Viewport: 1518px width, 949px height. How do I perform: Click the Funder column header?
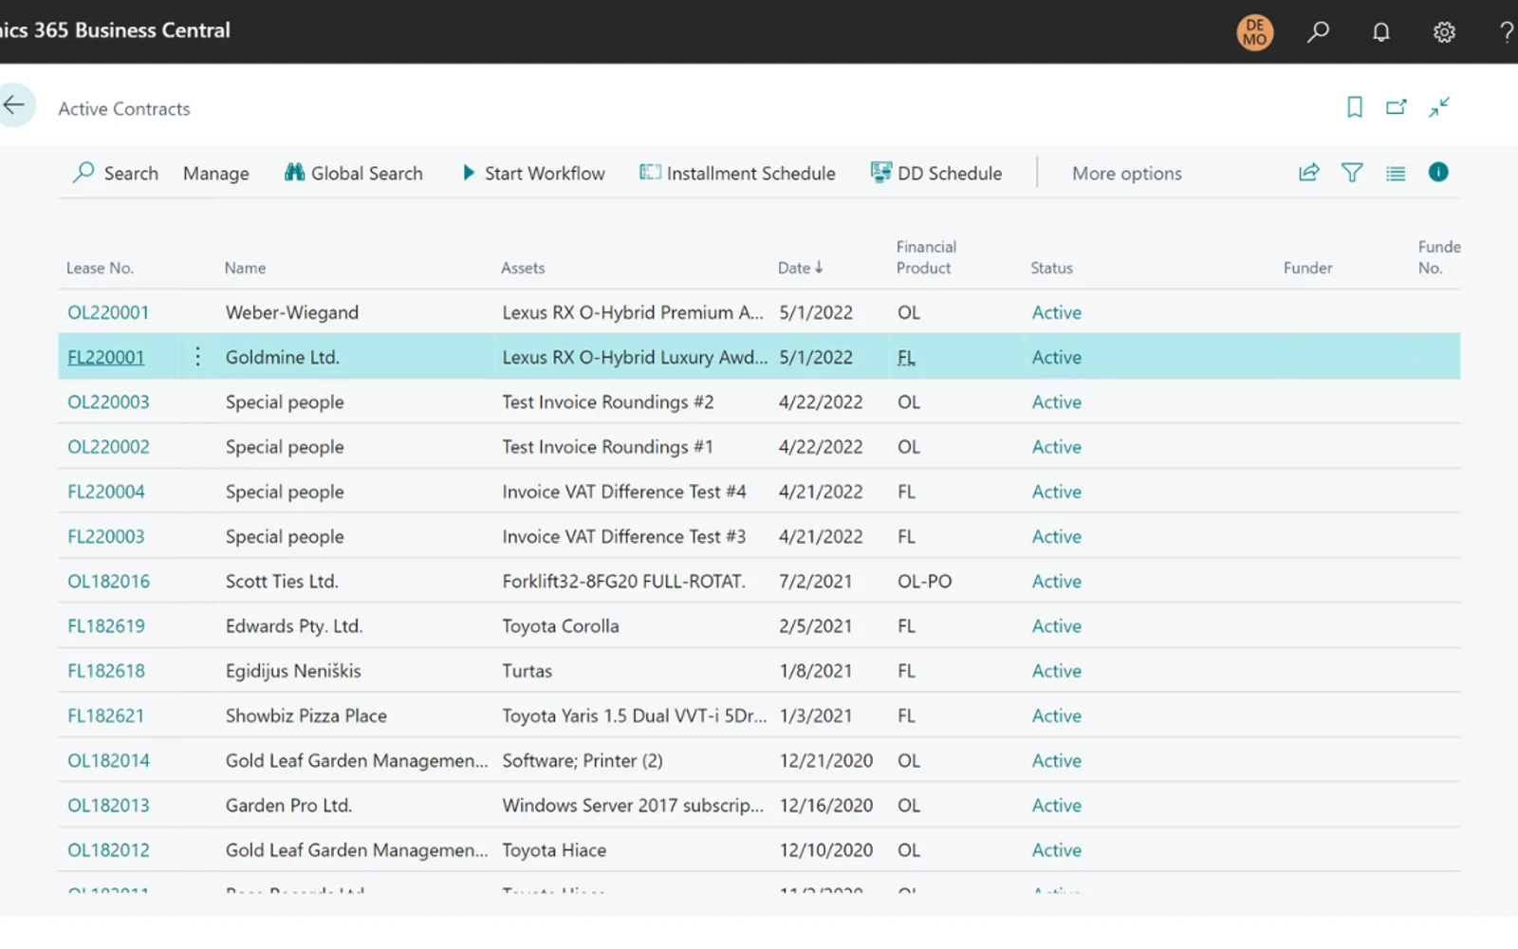coord(1307,268)
